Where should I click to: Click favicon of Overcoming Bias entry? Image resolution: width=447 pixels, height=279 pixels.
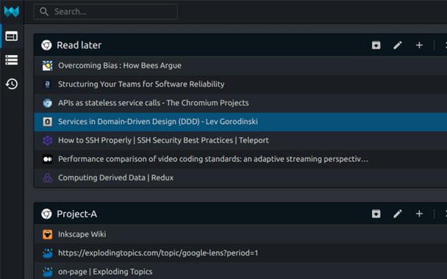pos(47,65)
